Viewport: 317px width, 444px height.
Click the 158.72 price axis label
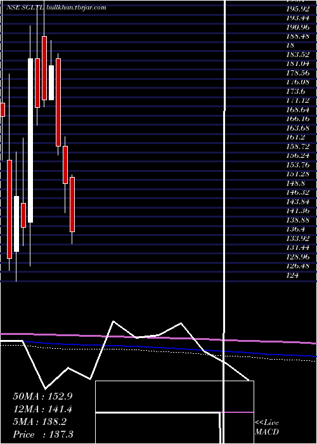point(297,147)
